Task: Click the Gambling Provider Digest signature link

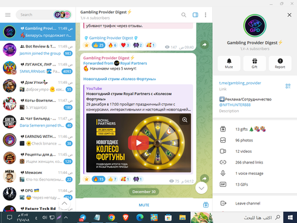Action: pyautogui.click(x=111, y=38)
